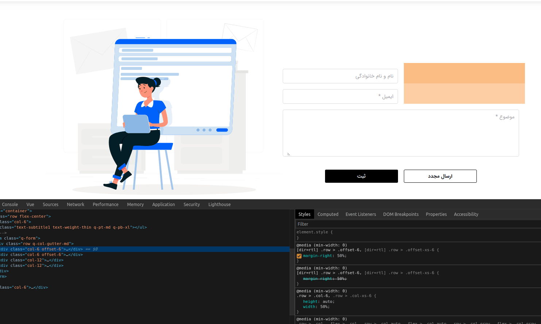Select the text-subtitle1 ul element row

coord(145,227)
